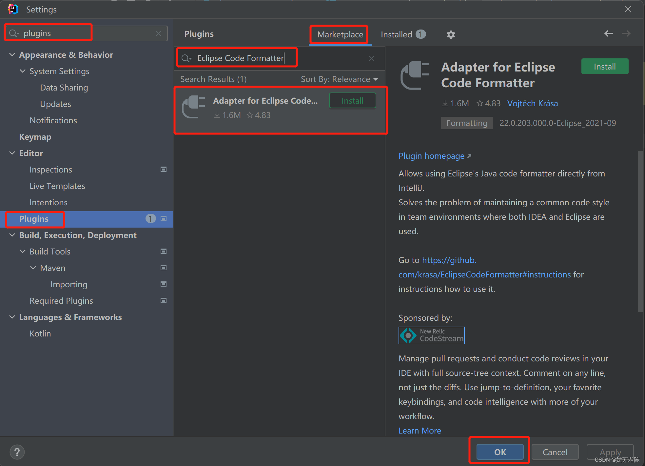Select Plugins in the settings tree

(87, 219)
